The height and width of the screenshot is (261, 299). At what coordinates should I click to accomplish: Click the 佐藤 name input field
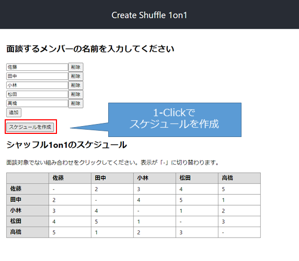[x=37, y=67]
